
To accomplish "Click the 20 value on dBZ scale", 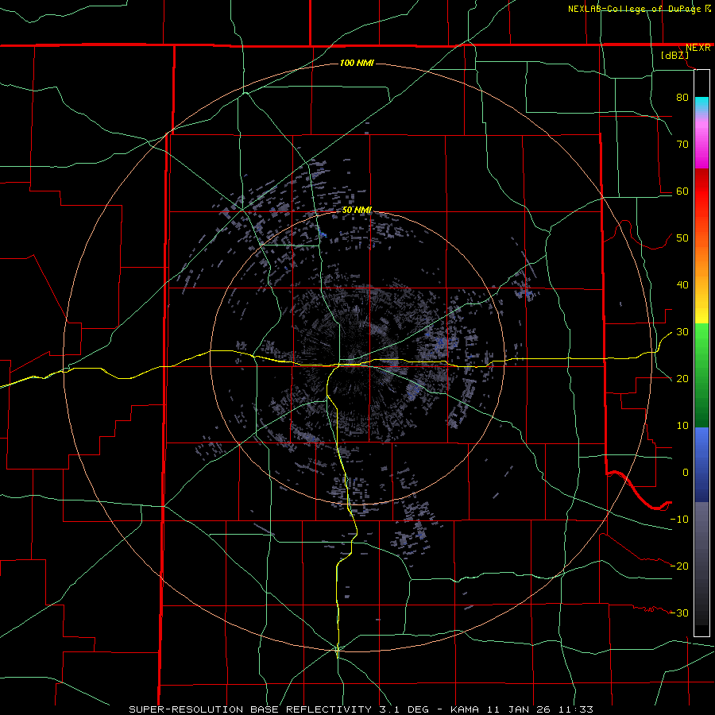I will pos(682,378).
